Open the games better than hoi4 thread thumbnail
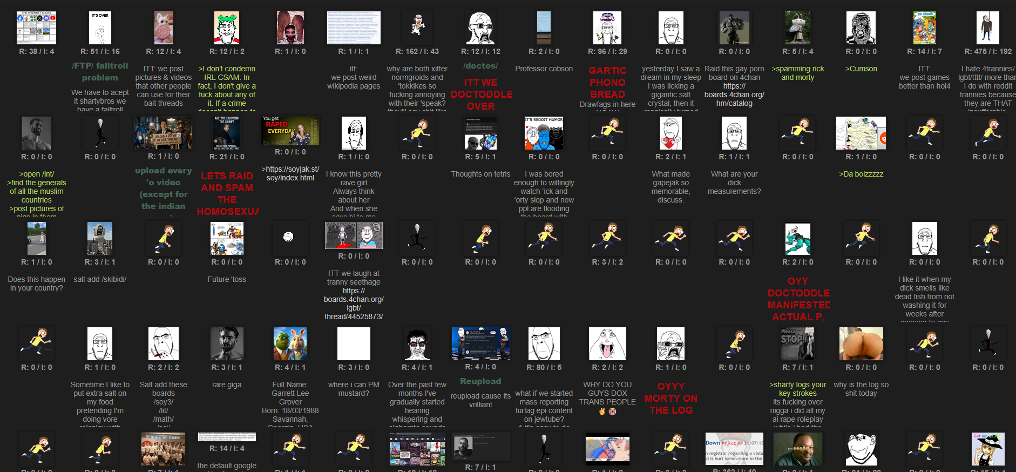 point(925,28)
